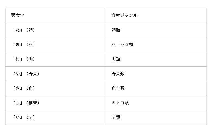217x133 pixels.
Task: Click the 芋類 cell
Action: click(116, 117)
